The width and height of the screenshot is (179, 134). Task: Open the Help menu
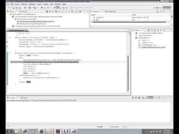(64, 4)
